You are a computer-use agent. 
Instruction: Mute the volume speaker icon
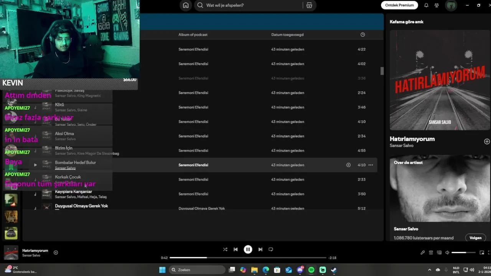click(447, 253)
